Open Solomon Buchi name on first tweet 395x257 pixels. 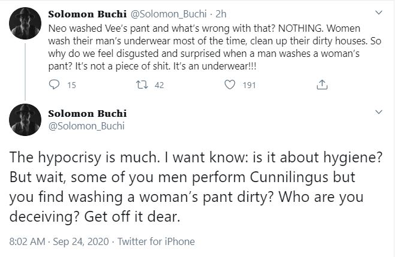pos(88,14)
